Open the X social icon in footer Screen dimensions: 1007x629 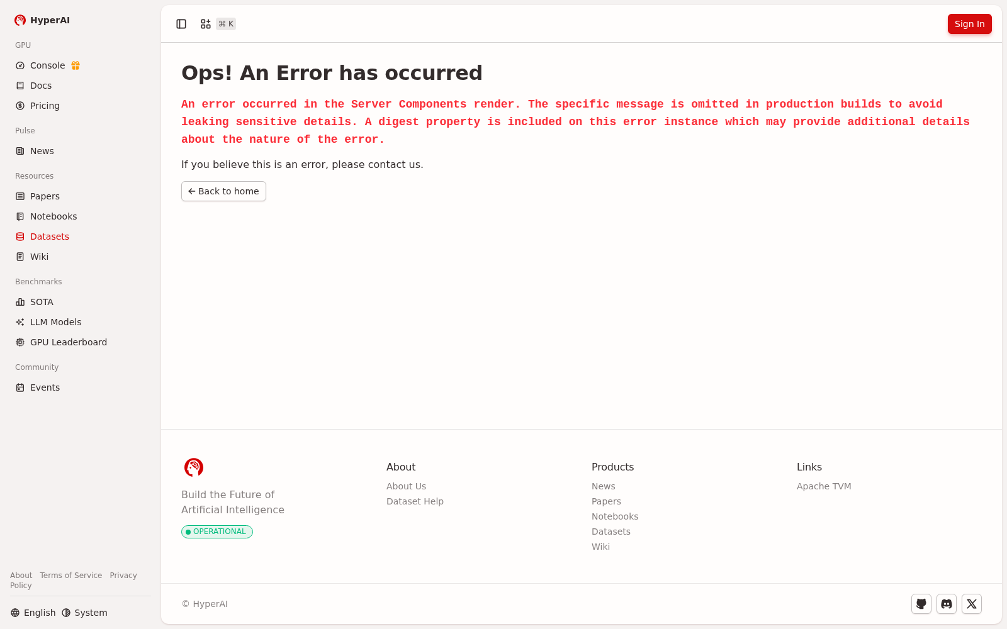[x=972, y=604]
